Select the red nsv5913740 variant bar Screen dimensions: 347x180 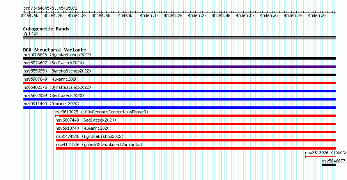(x=196, y=132)
